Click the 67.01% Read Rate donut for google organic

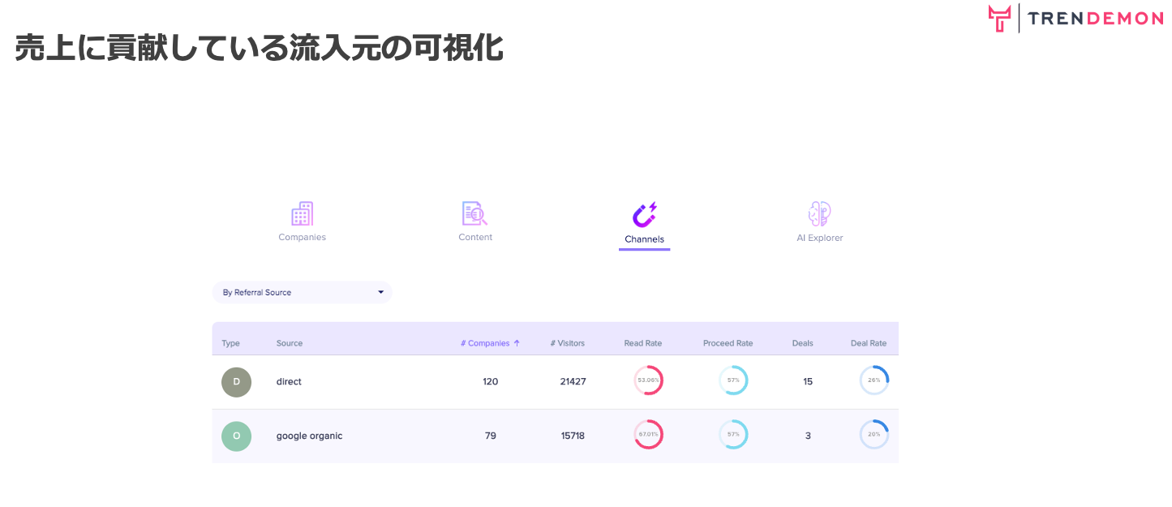(x=648, y=434)
